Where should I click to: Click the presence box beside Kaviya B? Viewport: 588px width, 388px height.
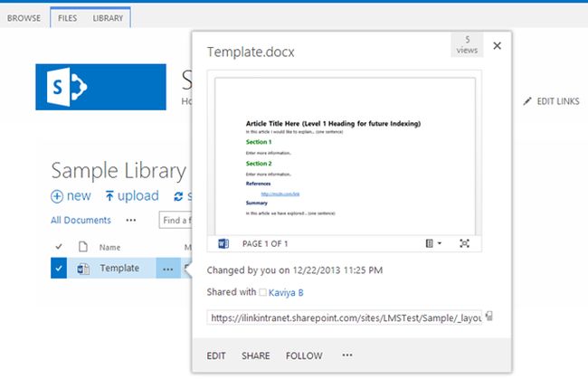[262, 292]
